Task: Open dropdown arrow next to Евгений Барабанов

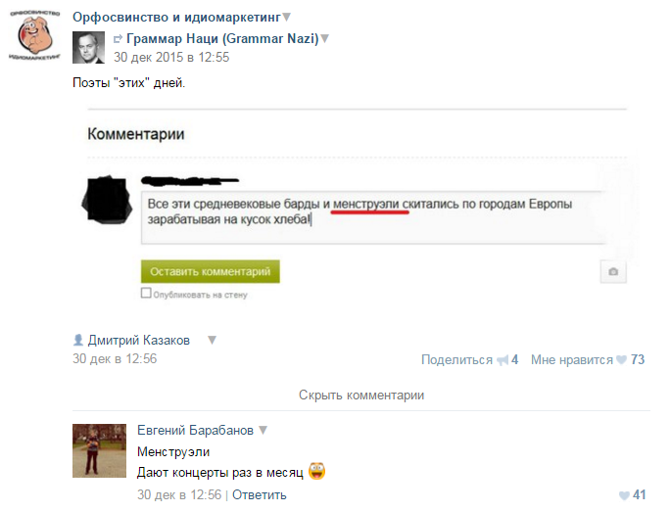Action: coord(263,430)
